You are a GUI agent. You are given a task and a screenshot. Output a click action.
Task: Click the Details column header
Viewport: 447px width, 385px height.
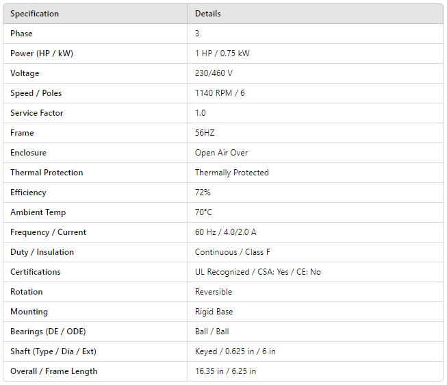click(x=207, y=14)
